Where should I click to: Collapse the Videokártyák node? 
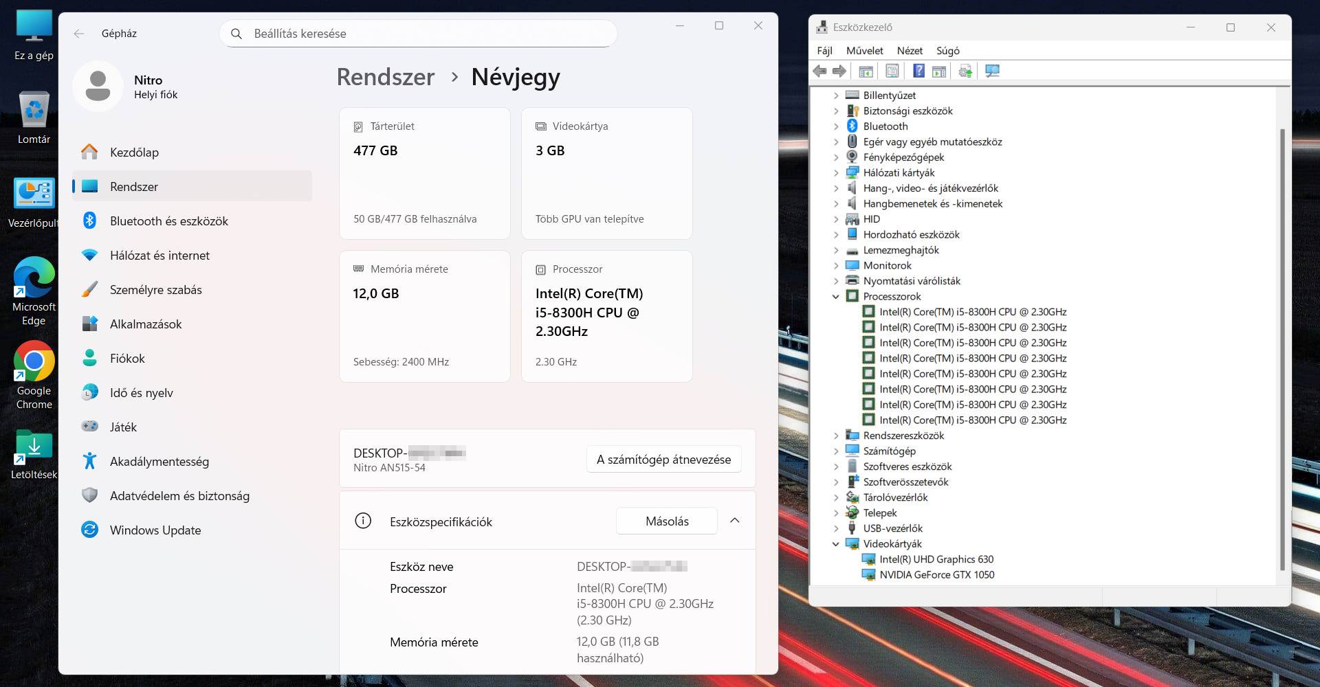pyautogui.click(x=836, y=543)
